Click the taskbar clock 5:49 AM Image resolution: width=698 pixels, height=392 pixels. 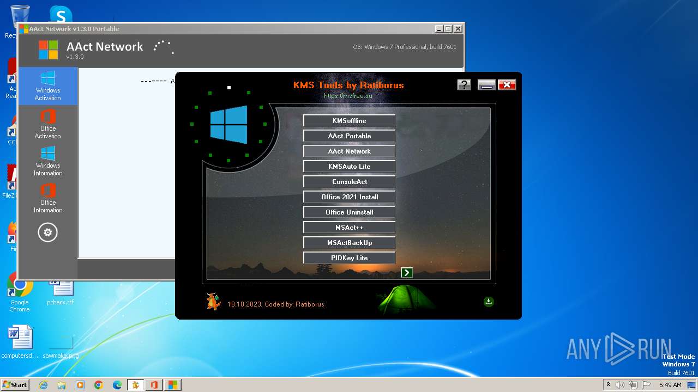[670, 385]
